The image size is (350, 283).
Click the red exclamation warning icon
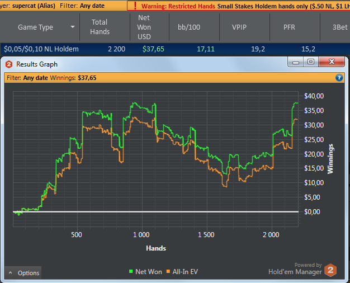point(135,6)
